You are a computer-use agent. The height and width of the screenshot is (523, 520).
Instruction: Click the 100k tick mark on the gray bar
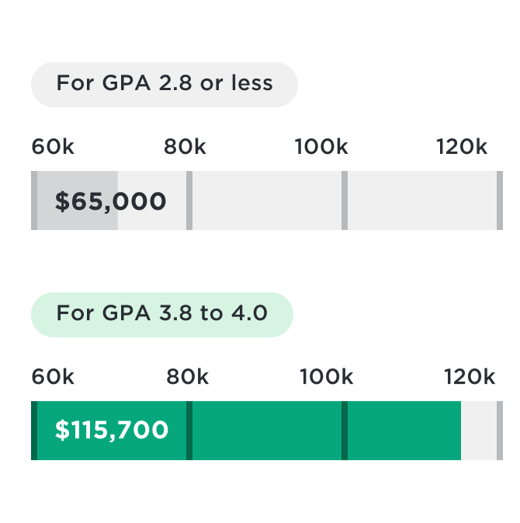tap(345, 200)
